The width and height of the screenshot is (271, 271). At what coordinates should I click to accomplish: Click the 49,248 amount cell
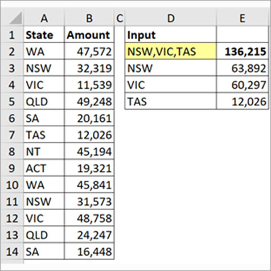[x=89, y=101]
